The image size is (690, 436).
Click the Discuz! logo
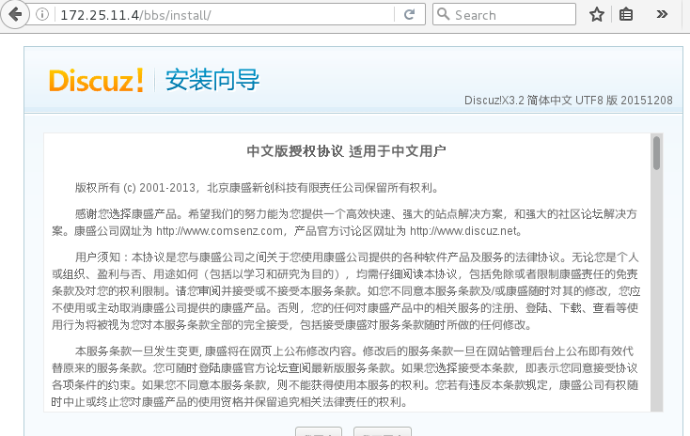click(x=97, y=80)
